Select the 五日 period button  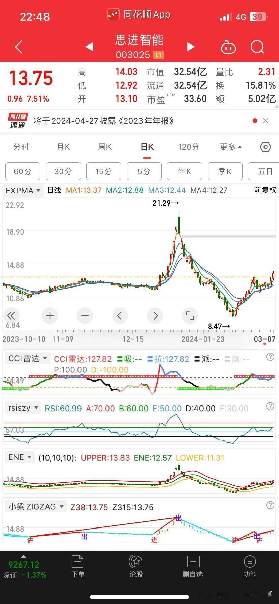tap(263, 171)
